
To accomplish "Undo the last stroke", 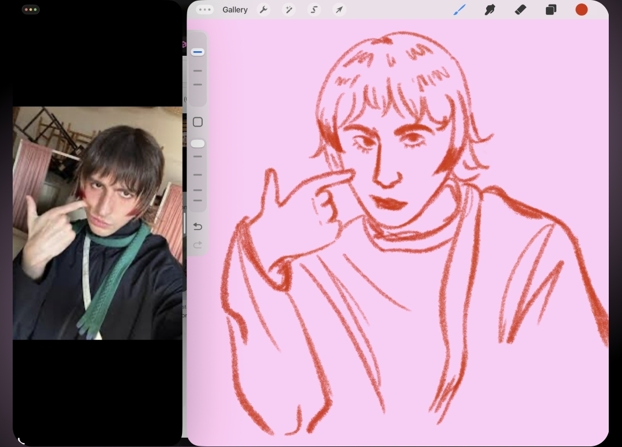I will point(198,226).
